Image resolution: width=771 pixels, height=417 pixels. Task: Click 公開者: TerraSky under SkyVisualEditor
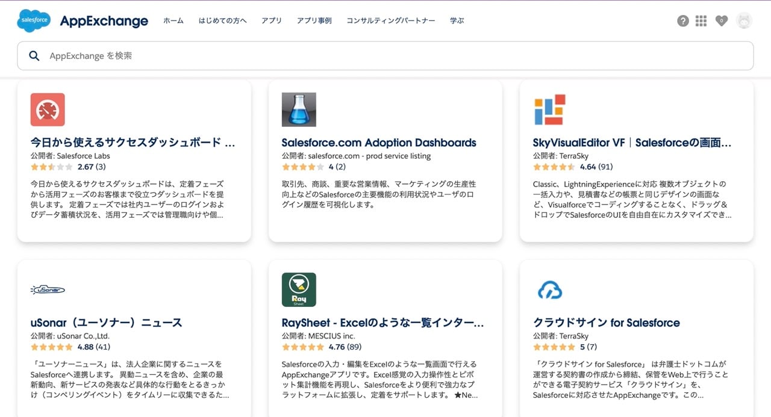561,156
